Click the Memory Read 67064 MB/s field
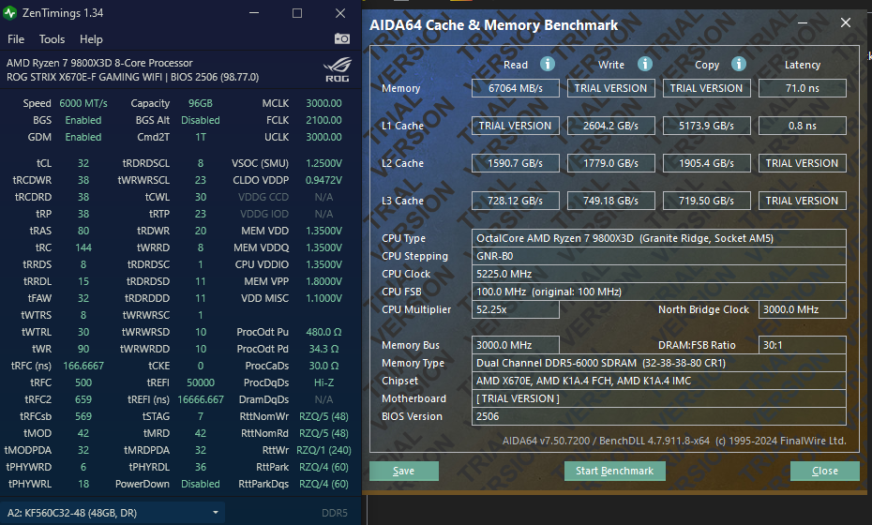872x525 pixels. tap(516, 88)
